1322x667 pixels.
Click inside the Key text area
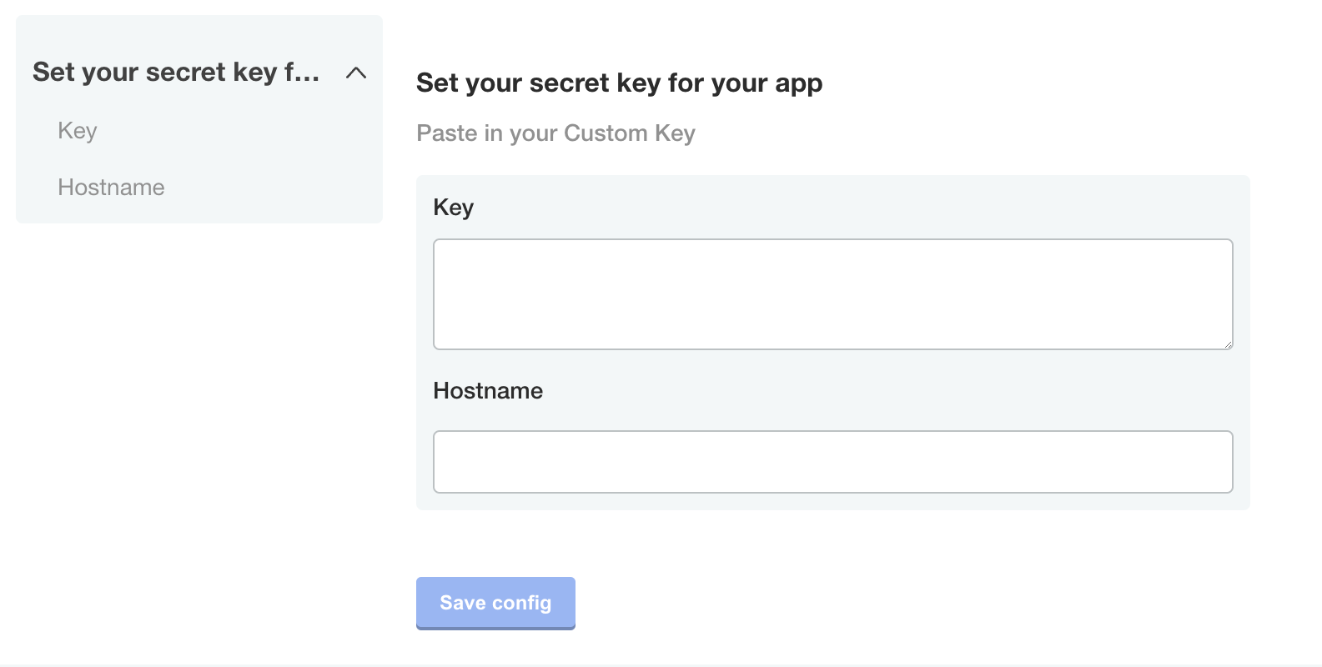click(832, 294)
